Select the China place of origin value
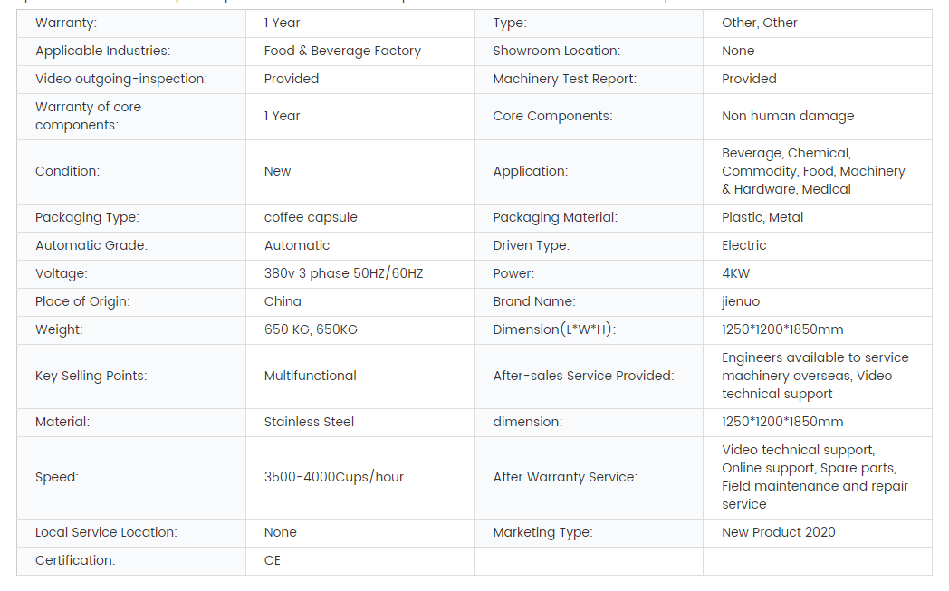 click(283, 301)
